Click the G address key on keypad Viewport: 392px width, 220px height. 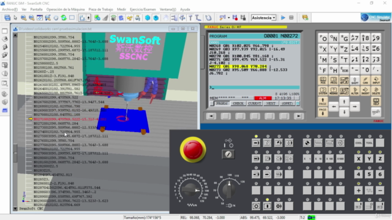tap(344, 38)
